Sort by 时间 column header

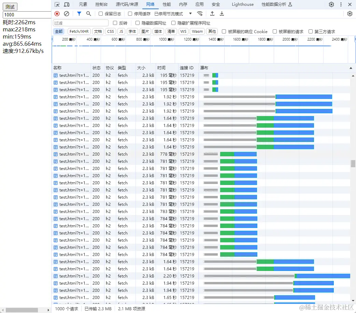pyautogui.click(x=167, y=68)
